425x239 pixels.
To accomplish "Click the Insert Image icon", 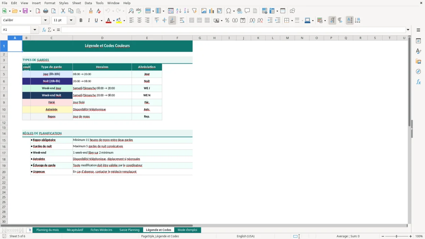I will point(204,11).
